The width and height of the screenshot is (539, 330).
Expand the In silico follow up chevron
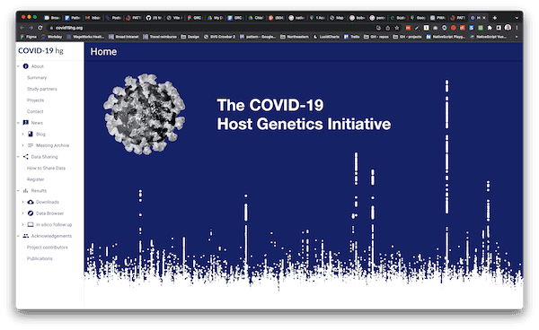point(22,225)
